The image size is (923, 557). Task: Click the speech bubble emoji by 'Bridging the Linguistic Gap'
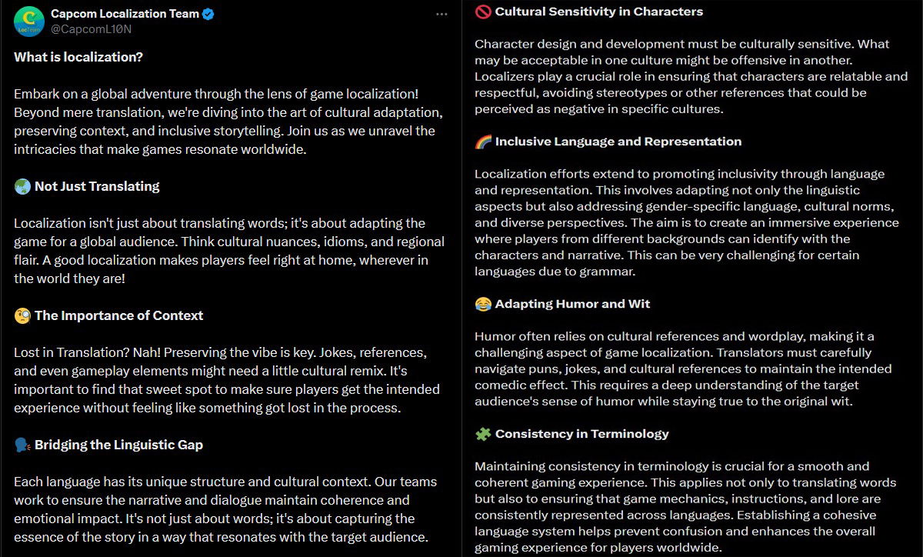20,445
